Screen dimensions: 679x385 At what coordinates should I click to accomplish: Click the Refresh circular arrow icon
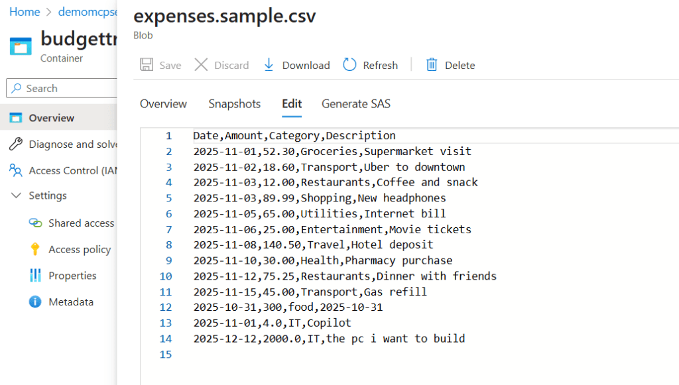[x=349, y=65]
